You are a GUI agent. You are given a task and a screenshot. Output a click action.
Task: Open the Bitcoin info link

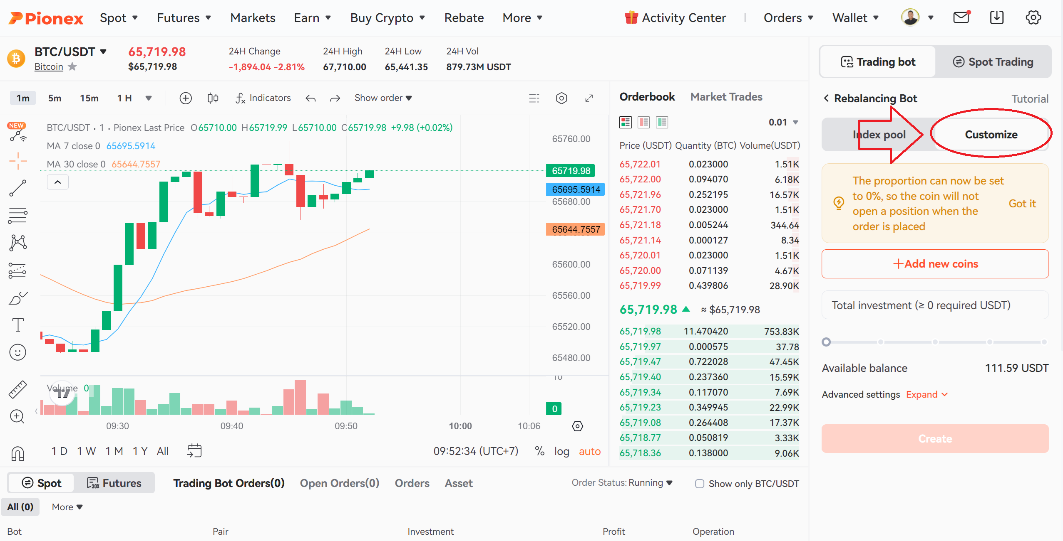coord(49,66)
